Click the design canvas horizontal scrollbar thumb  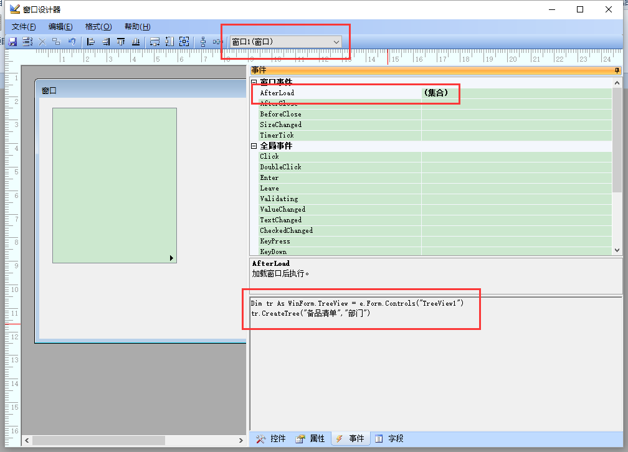(x=98, y=440)
